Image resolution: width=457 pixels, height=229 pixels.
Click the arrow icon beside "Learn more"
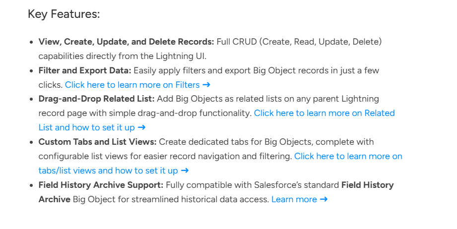324,199
